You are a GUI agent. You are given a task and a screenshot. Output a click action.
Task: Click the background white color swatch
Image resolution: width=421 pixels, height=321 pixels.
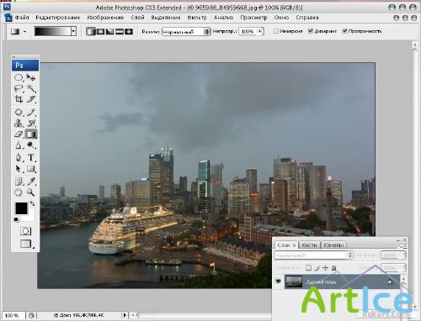pos(30,217)
